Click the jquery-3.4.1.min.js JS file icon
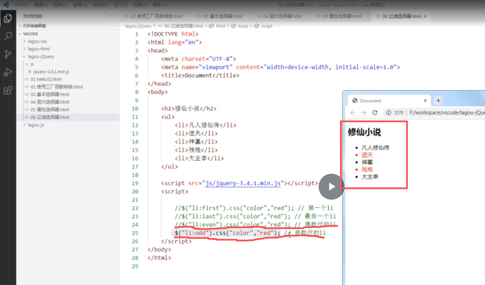Screen dimensions: 485x285 pyautogui.click(x=29, y=72)
